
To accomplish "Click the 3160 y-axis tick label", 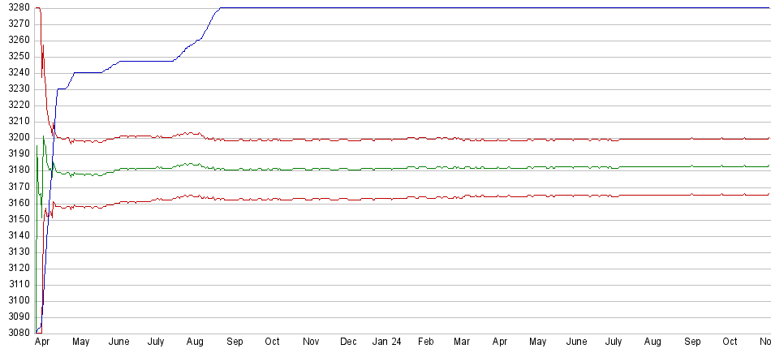I will pos(15,203).
